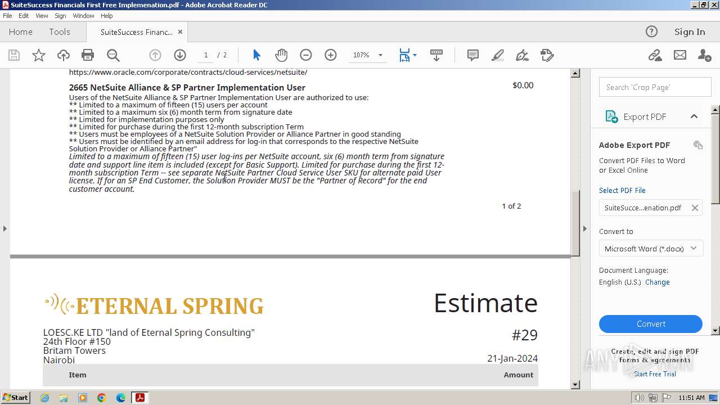Image resolution: width=720 pixels, height=405 pixels.
Task: Click the tools pane scroll down arrow
Action: (x=715, y=331)
